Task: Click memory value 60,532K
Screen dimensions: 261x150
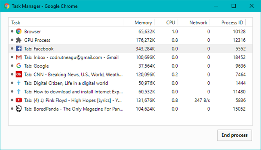Action: 147,92
